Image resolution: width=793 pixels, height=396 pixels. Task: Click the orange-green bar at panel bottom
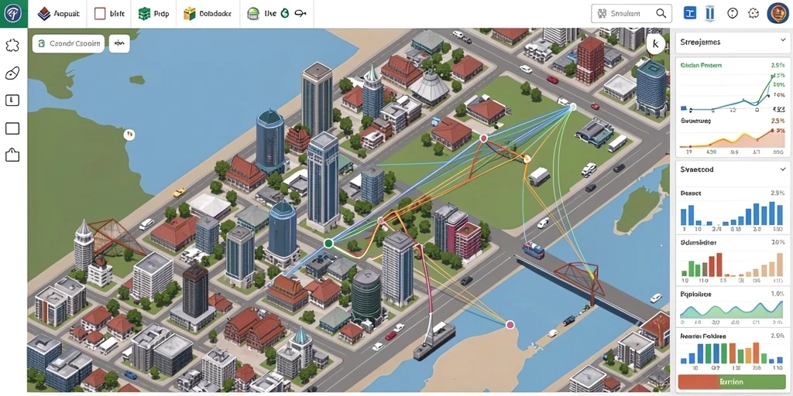tap(732, 382)
